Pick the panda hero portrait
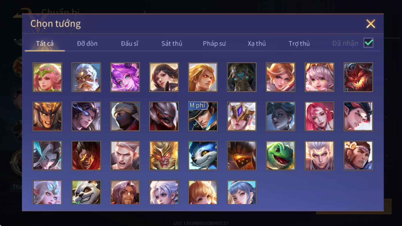The image size is (402, 226). pos(86,192)
